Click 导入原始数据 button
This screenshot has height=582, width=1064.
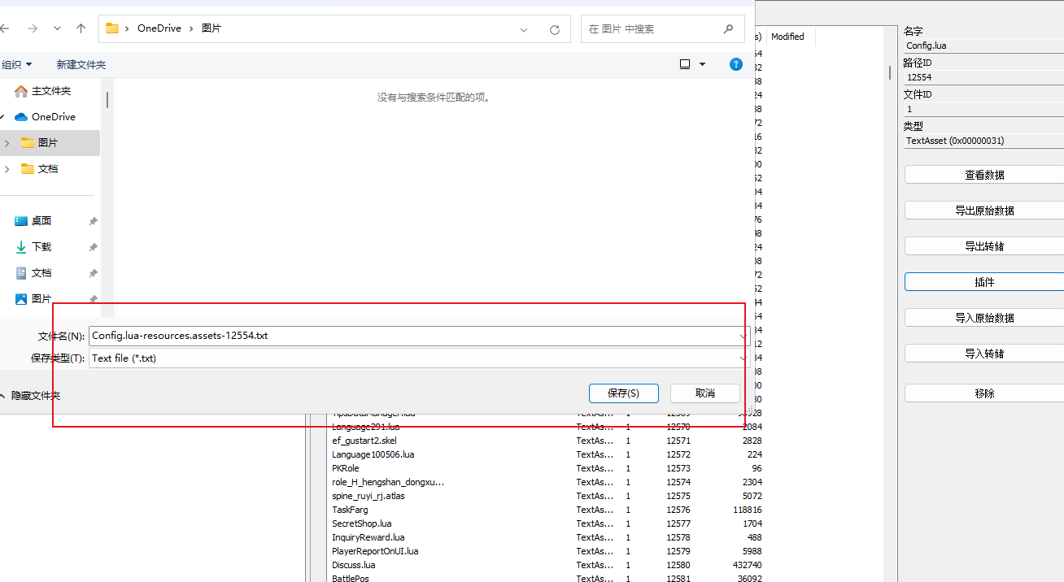[x=984, y=318]
